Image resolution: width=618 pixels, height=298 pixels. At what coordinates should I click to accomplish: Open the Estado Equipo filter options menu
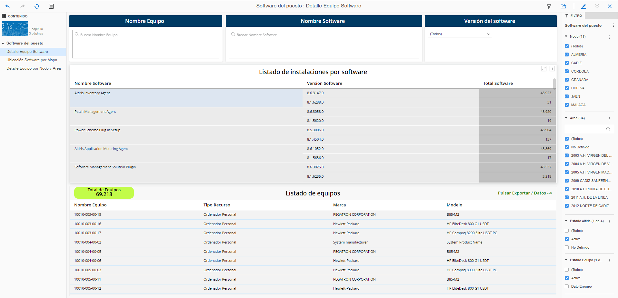click(609, 260)
